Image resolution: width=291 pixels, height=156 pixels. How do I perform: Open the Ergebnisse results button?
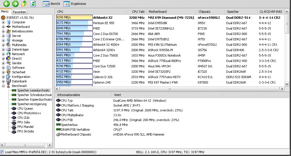(x=75, y=4)
